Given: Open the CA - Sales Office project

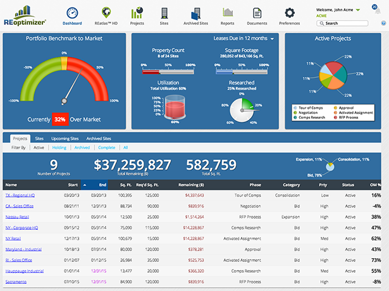Looking at the screenshot, I should (20, 206).
